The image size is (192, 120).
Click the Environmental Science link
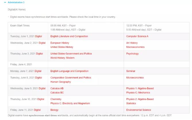click(x=139, y=110)
